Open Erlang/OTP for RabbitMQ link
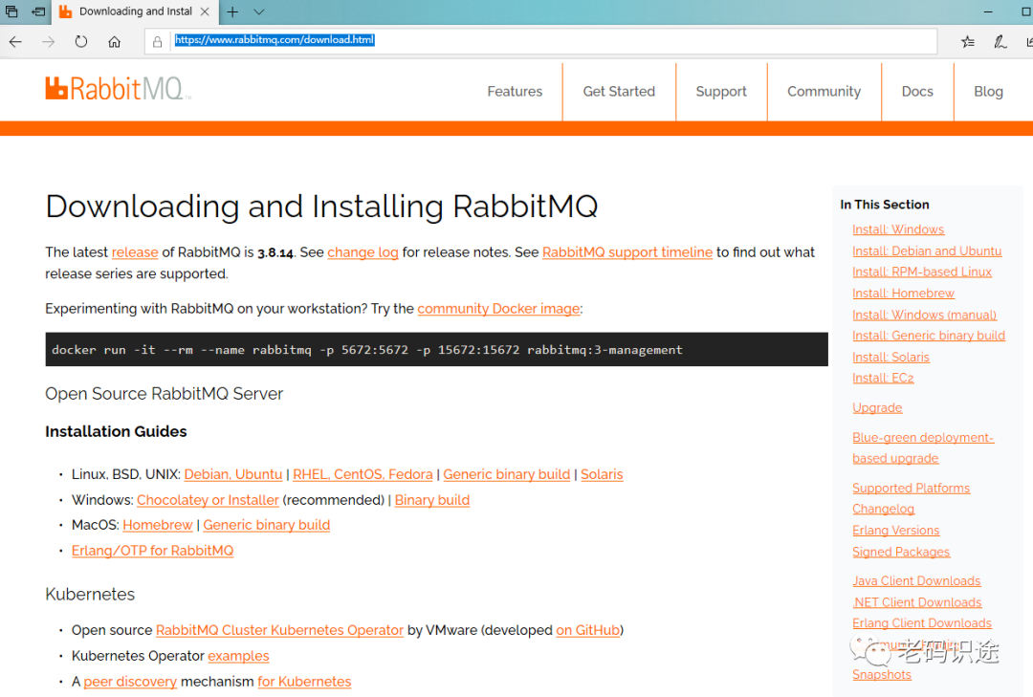 coord(152,551)
